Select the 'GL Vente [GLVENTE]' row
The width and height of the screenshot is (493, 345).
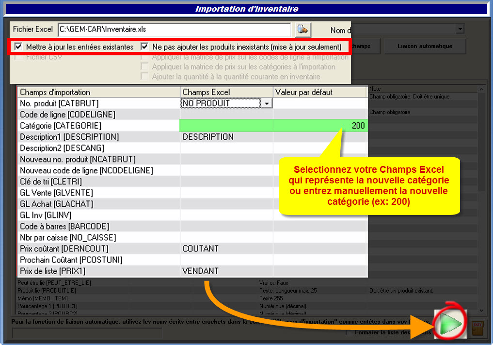click(98, 193)
